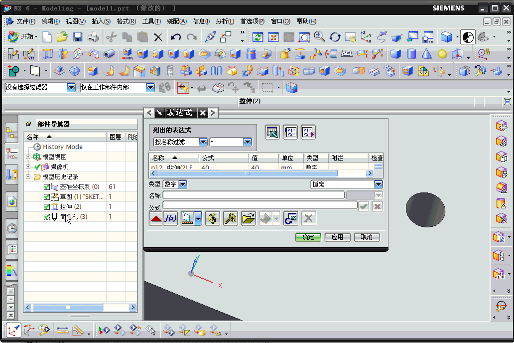
Task: Click the Reject formula red X icon
Action: click(378, 206)
